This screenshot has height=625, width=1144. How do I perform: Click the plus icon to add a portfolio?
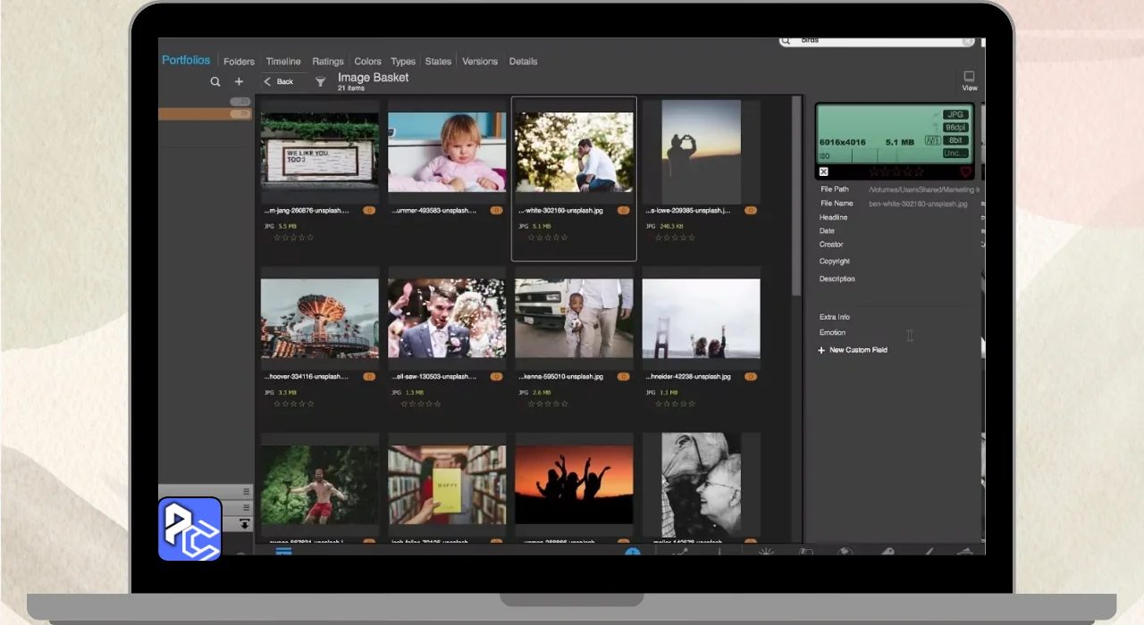click(239, 81)
